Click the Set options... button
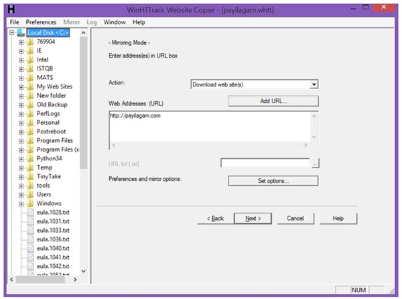The width and height of the screenshot is (402, 299). point(273,181)
